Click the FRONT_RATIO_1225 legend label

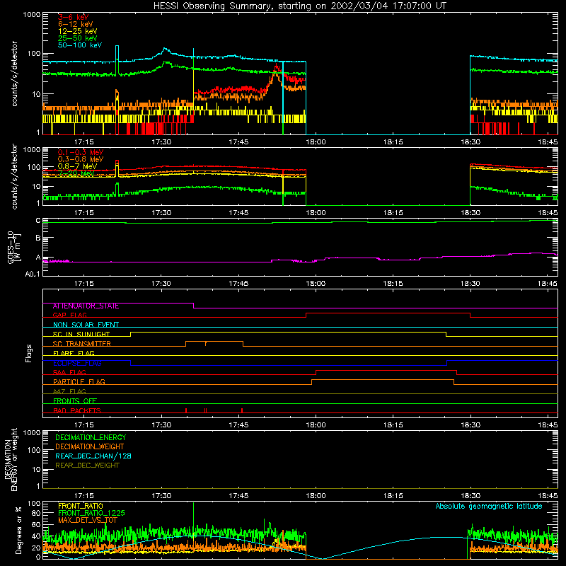click(91, 514)
